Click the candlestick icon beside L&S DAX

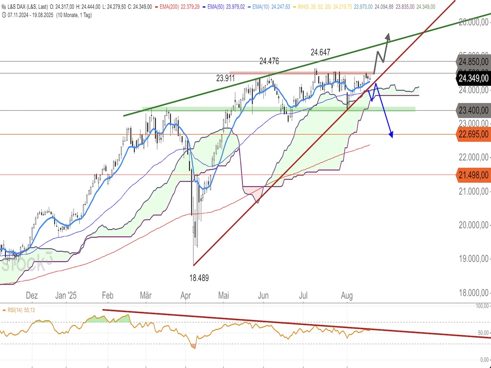click(x=4, y=7)
